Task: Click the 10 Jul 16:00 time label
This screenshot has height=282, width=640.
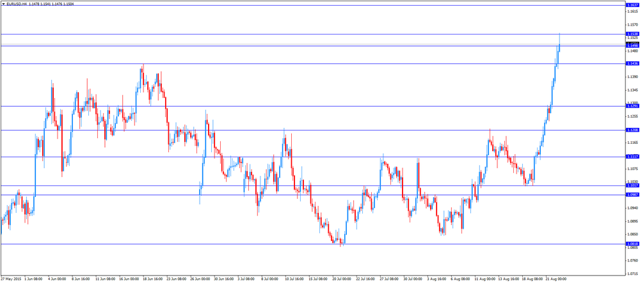Action: click(x=294, y=279)
